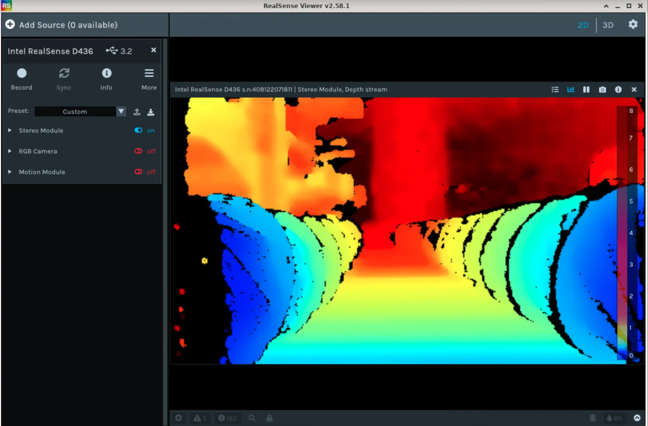648x426 pixels.
Task: Click the status bar info messages count
Action: 227,418
